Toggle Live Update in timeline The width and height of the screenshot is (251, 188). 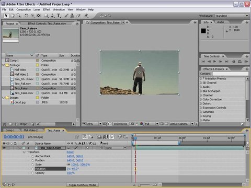85,137
